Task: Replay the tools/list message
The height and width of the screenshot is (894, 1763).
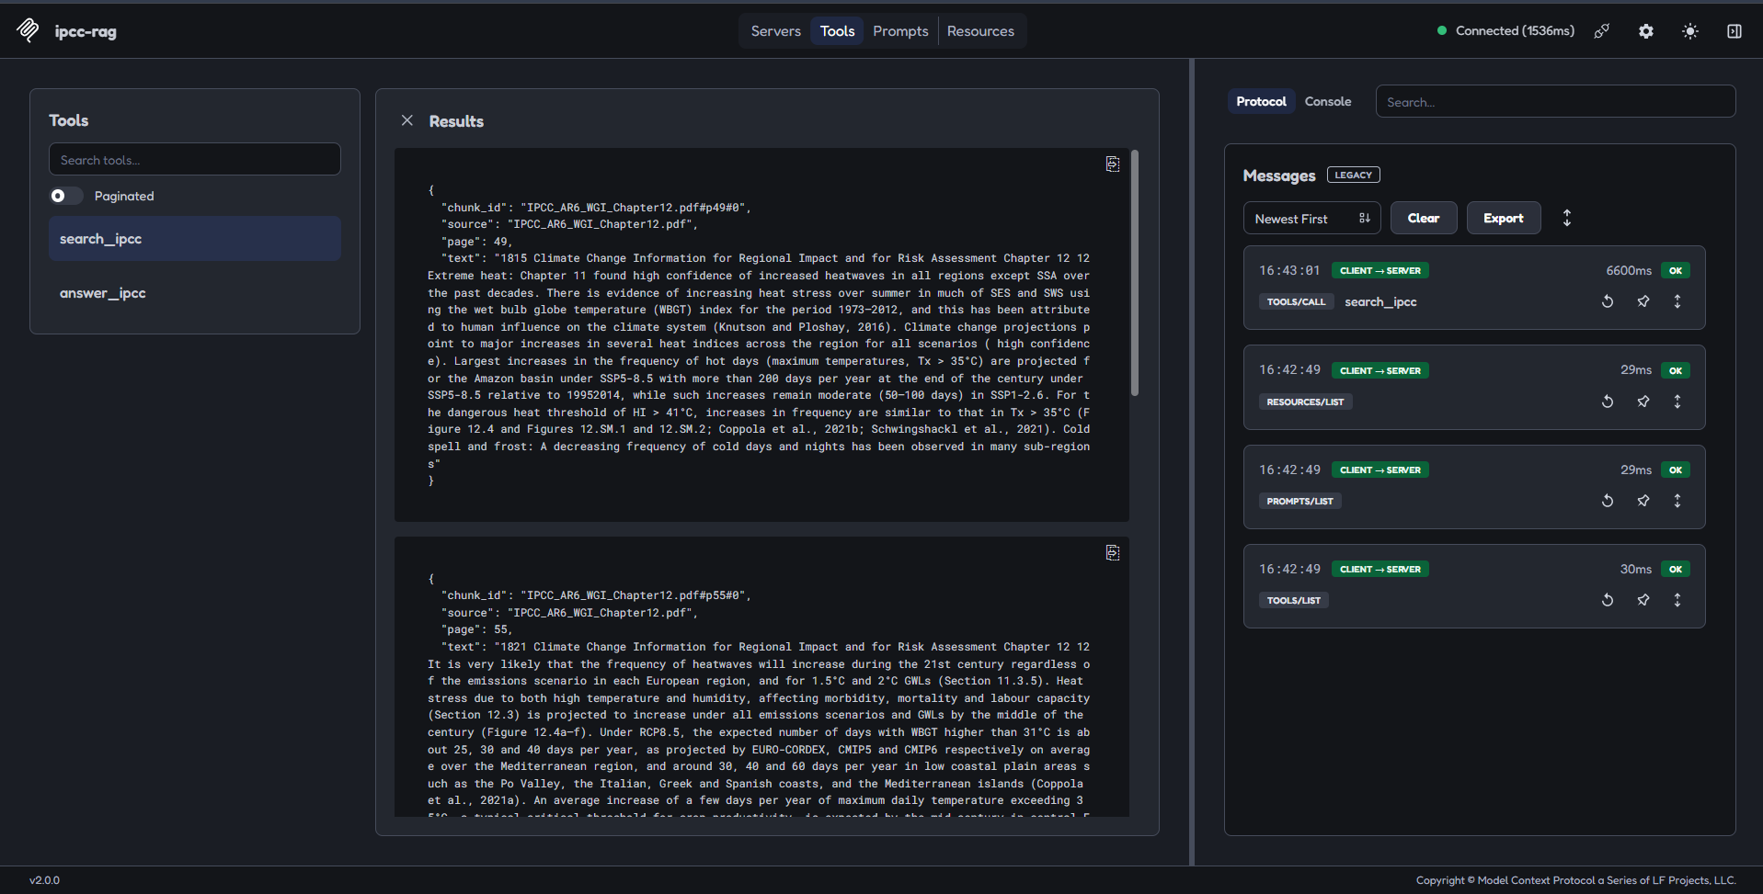Action: coord(1608,600)
